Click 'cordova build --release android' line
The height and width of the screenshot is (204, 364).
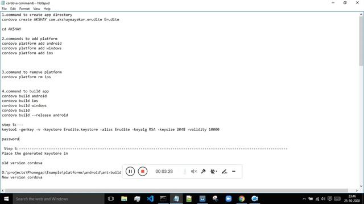[x=35, y=115]
